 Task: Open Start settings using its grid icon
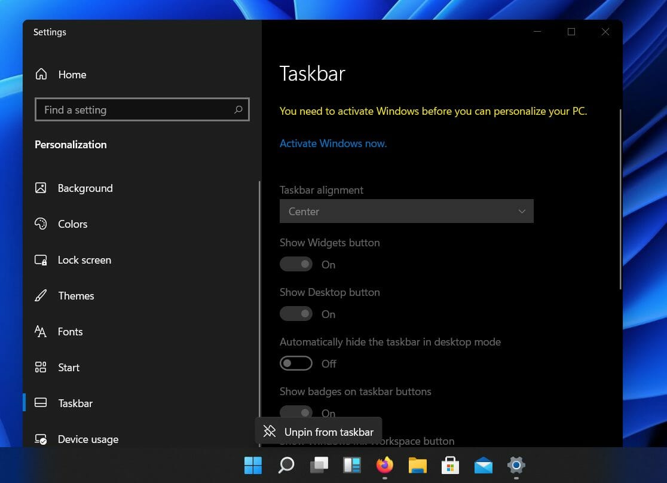[41, 367]
